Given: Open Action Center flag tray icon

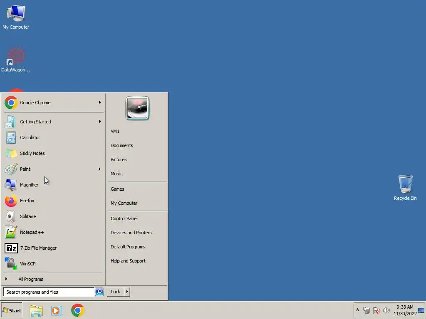Looking at the screenshot, I should [x=376, y=310].
